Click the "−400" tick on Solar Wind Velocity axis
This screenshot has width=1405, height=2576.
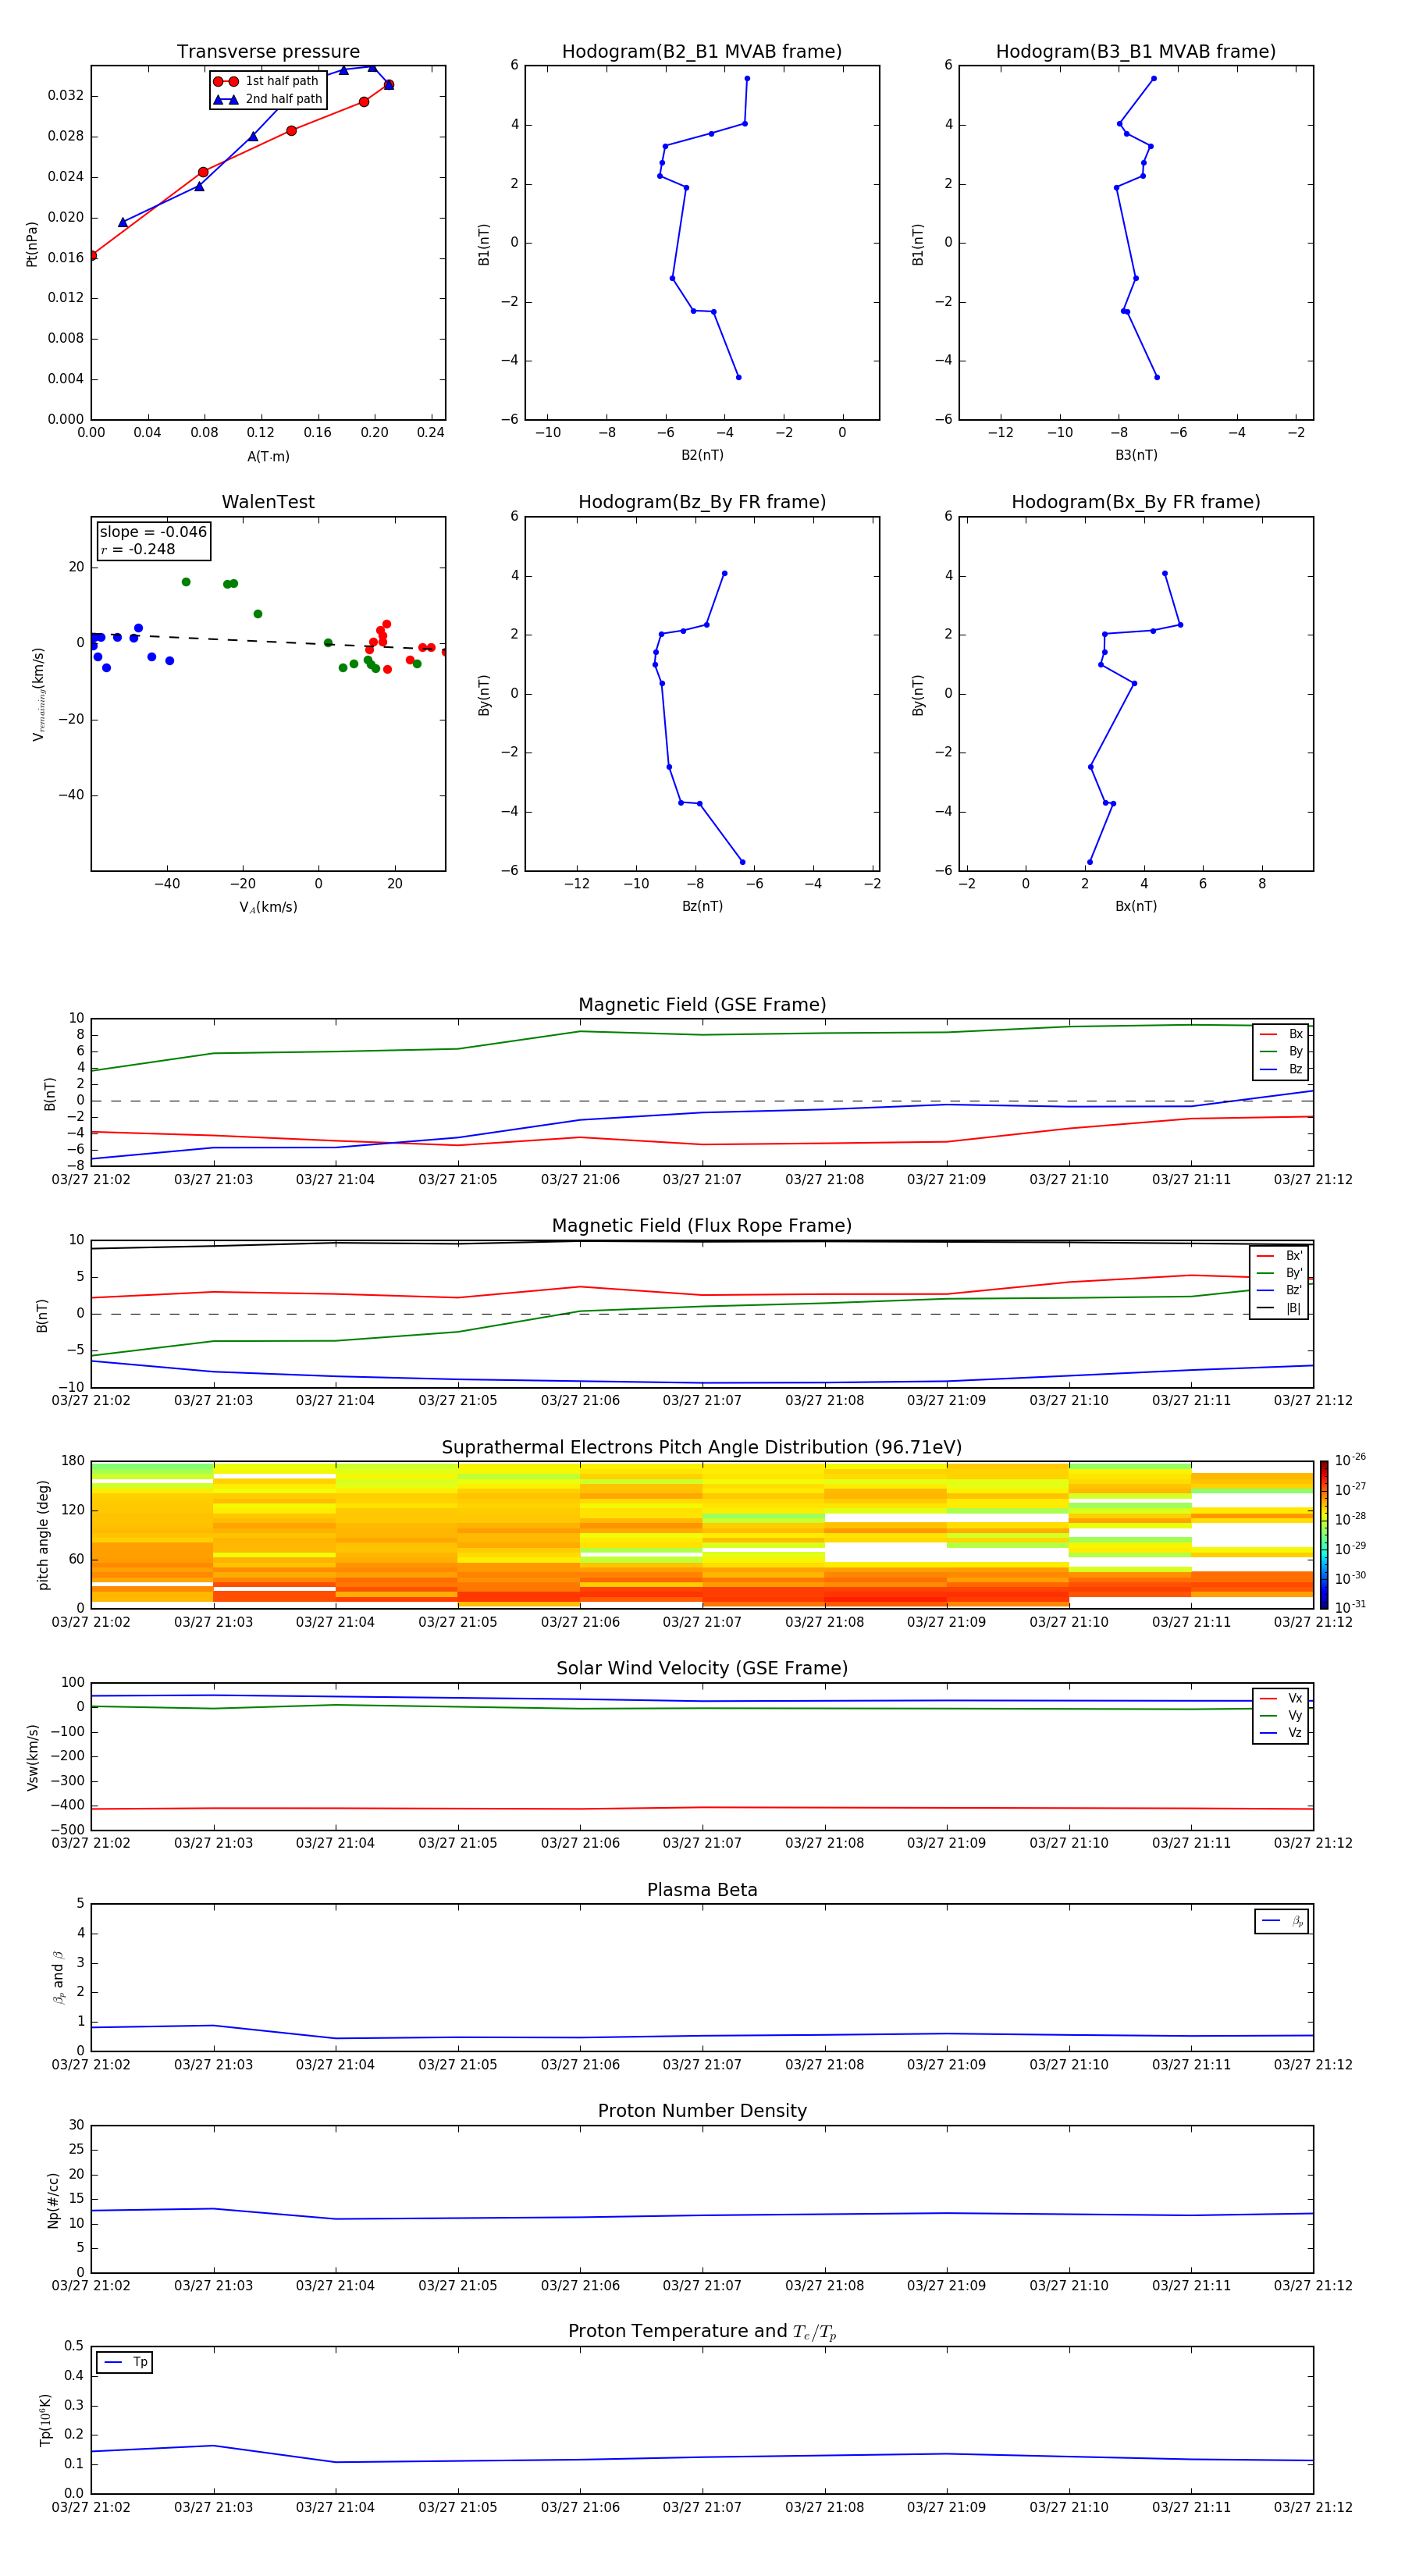(66, 1805)
